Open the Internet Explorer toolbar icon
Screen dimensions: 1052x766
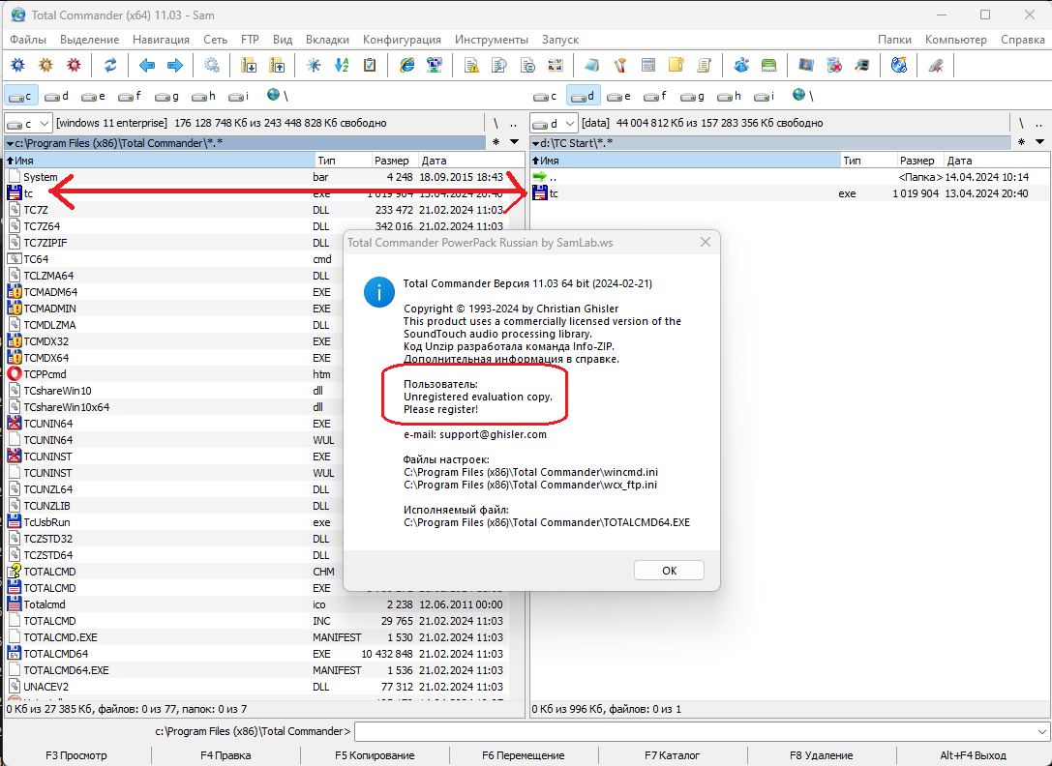pyautogui.click(x=407, y=66)
